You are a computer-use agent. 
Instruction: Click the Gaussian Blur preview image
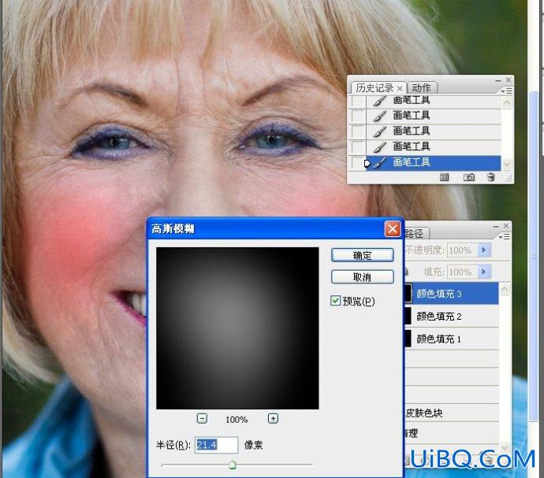(237, 328)
